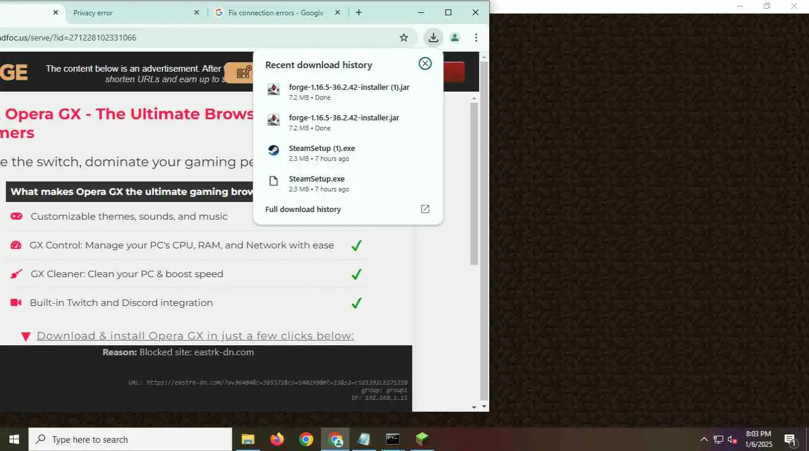The height and width of the screenshot is (451, 809).
Task: Click 'Reason: Blocked site' text
Action: 178,352
